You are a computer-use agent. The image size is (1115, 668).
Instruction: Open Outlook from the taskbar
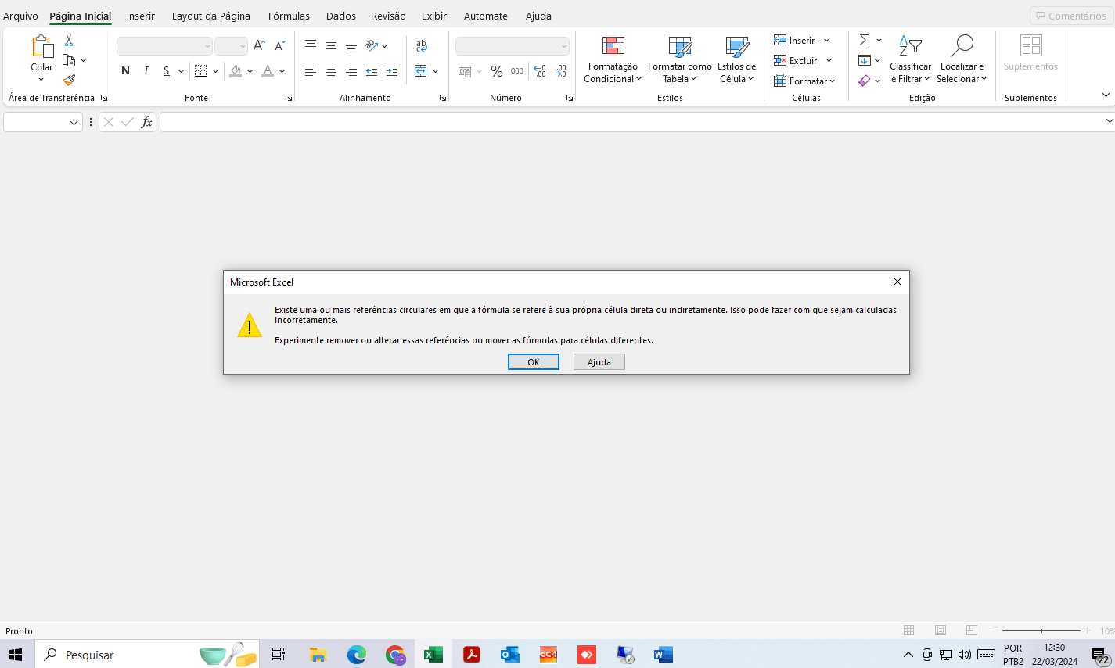point(510,655)
